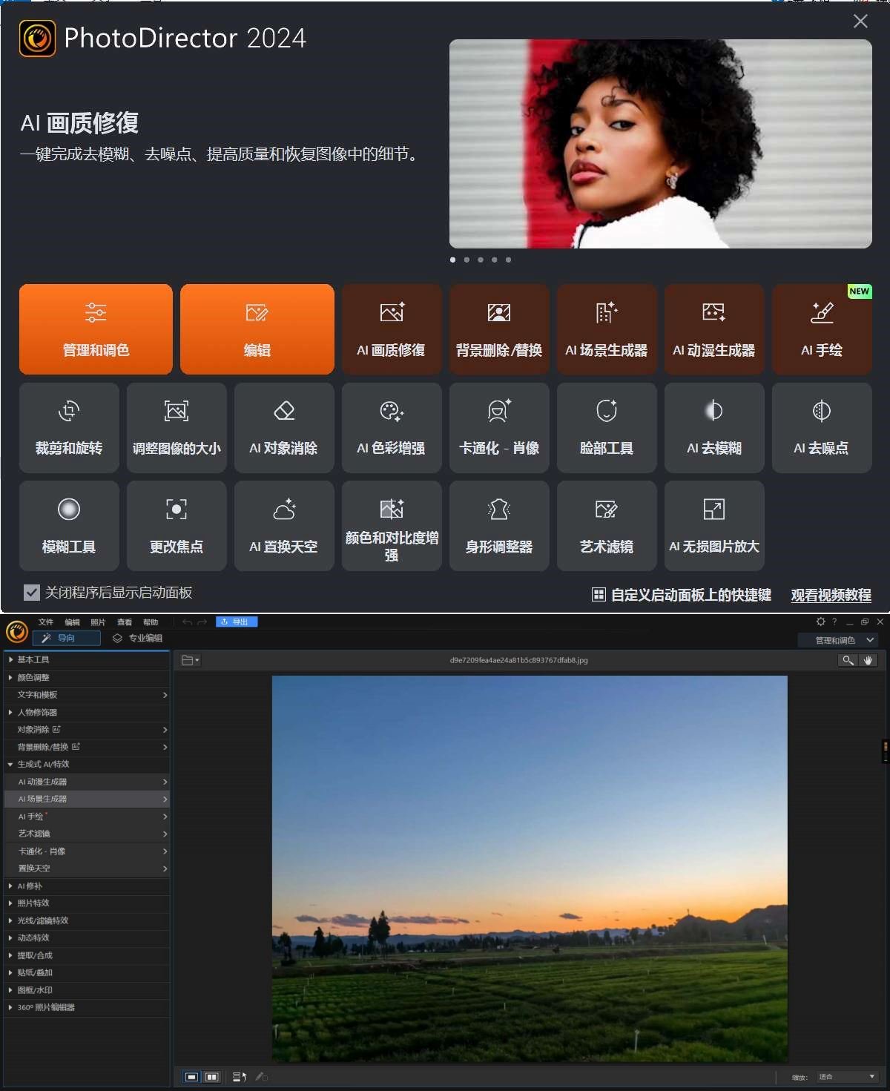Expand the 基本工具 section
The height and width of the screenshot is (1091, 890).
click(87, 659)
